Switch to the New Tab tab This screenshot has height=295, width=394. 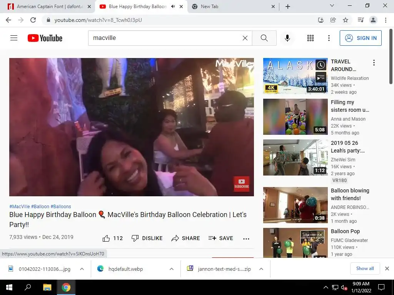click(210, 7)
